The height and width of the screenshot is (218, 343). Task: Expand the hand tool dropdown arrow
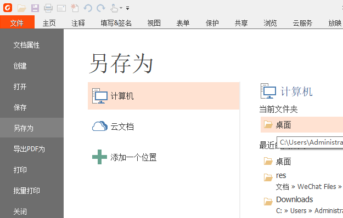tap(121, 8)
